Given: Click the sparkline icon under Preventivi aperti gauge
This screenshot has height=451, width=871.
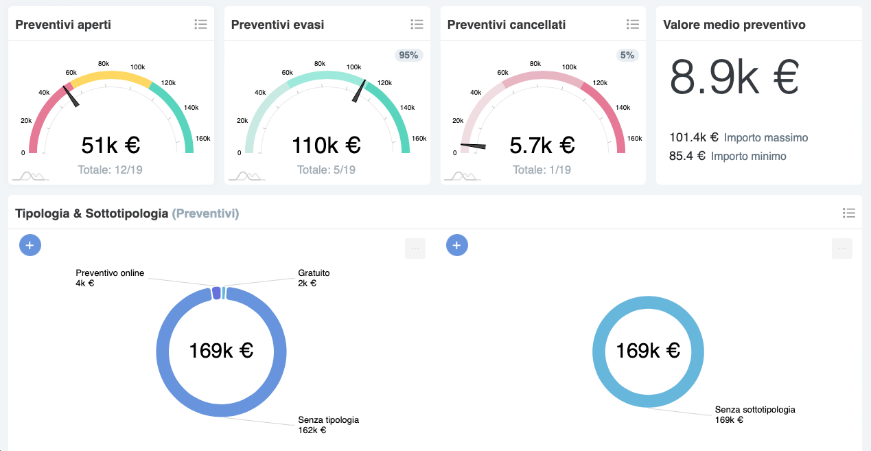Looking at the screenshot, I should (30, 174).
